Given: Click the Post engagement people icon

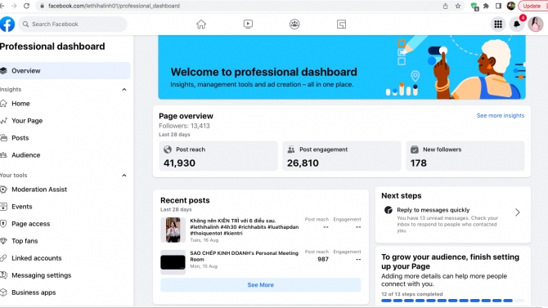Looking at the screenshot, I should [x=291, y=150].
